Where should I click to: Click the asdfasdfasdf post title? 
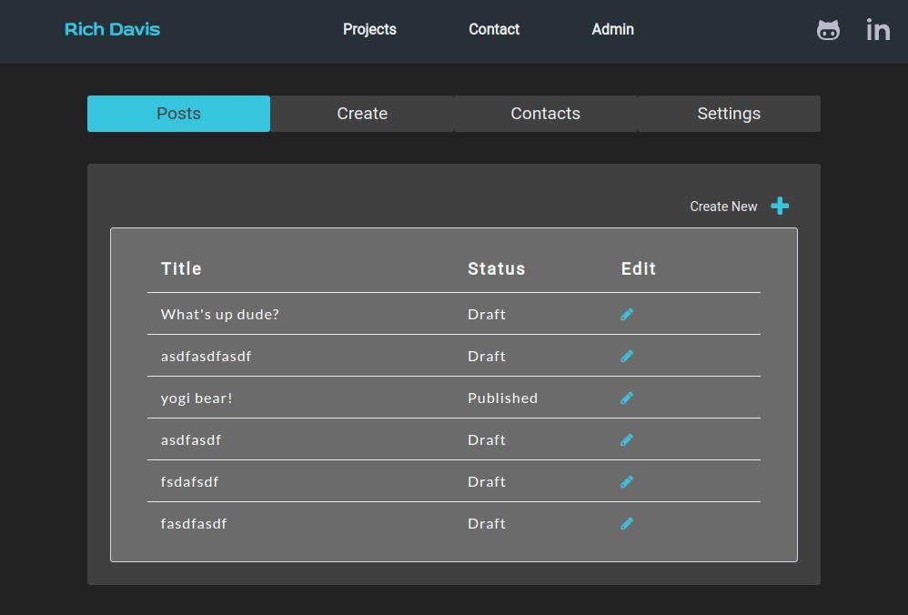pos(207,356)
